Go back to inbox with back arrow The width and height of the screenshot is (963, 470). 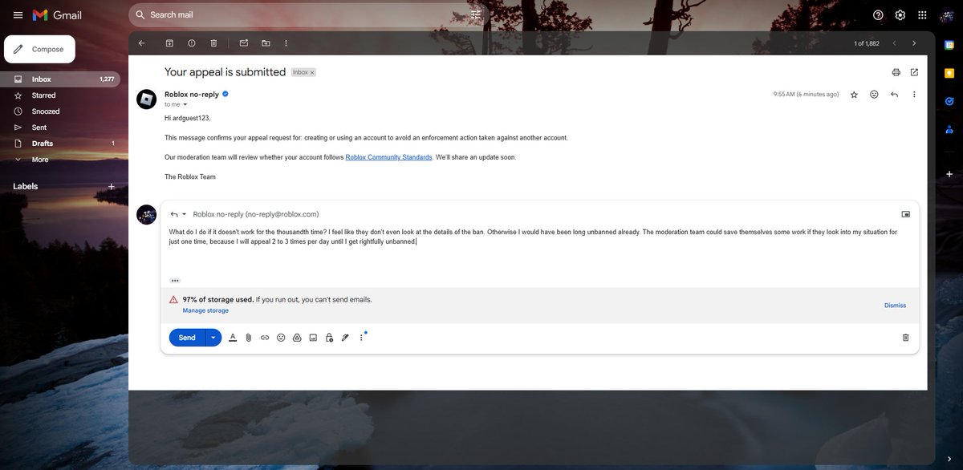142,43
